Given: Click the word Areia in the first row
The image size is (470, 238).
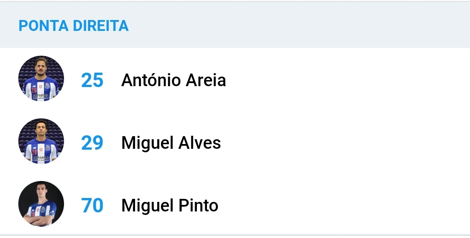Looking at the screenshot, I should pyautogui.click(x=206, y=80).
